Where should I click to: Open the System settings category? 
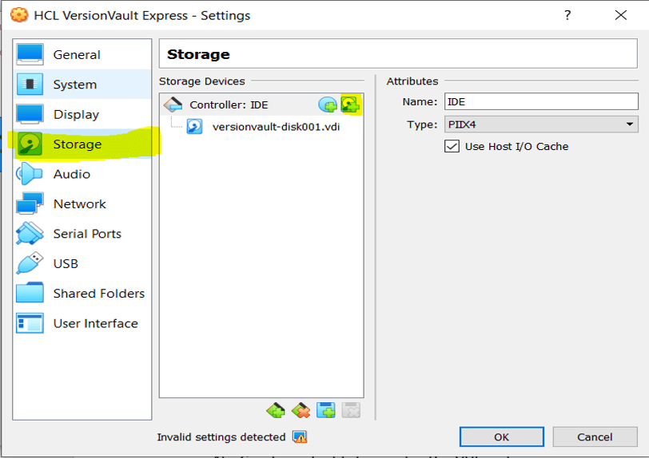(x=82, y=85)
